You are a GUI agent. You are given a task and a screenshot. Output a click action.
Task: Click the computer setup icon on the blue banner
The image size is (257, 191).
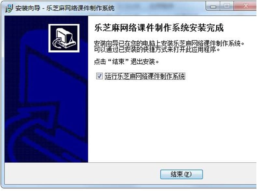[x=64, y=38]
